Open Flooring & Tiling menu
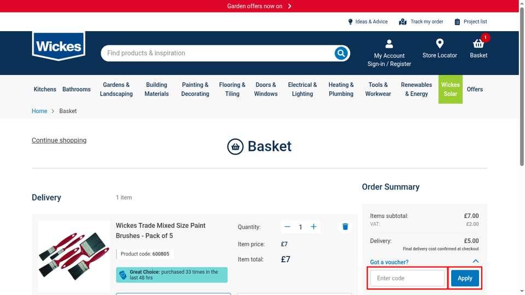 pyautogui.click(x=232, y=89)
